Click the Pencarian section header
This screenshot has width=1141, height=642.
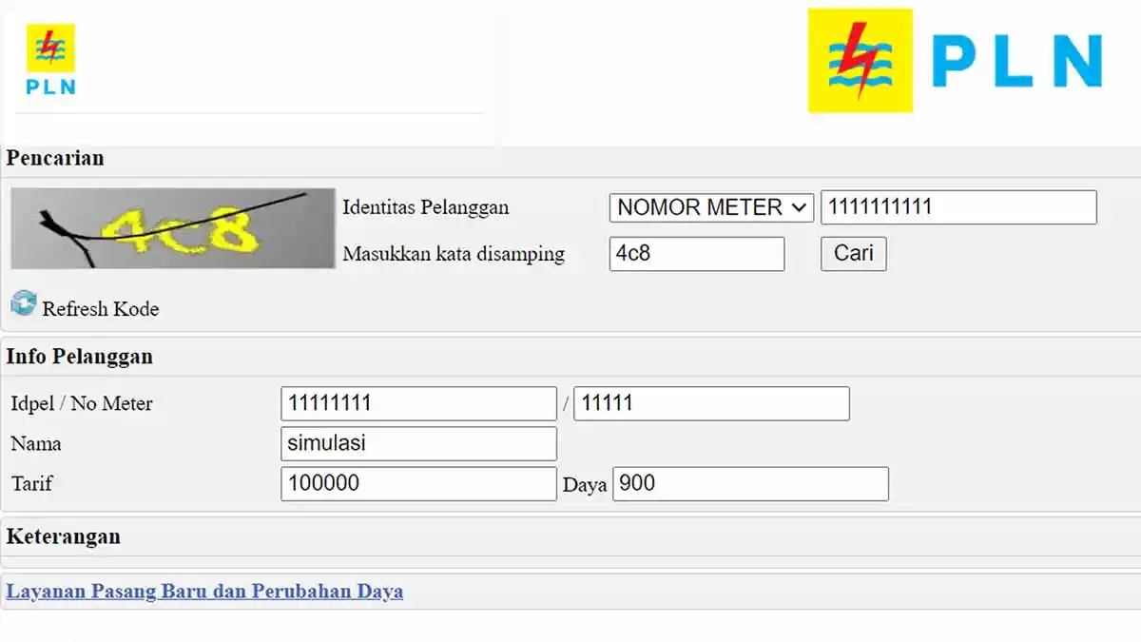(x=54, y=158)
